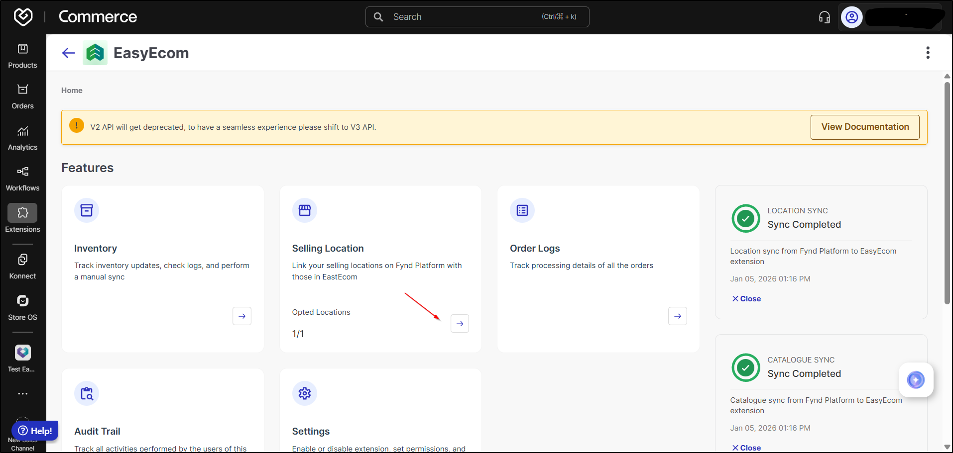Click the headset support icon
Screen dimensions: 953x453
pos(824,17)
